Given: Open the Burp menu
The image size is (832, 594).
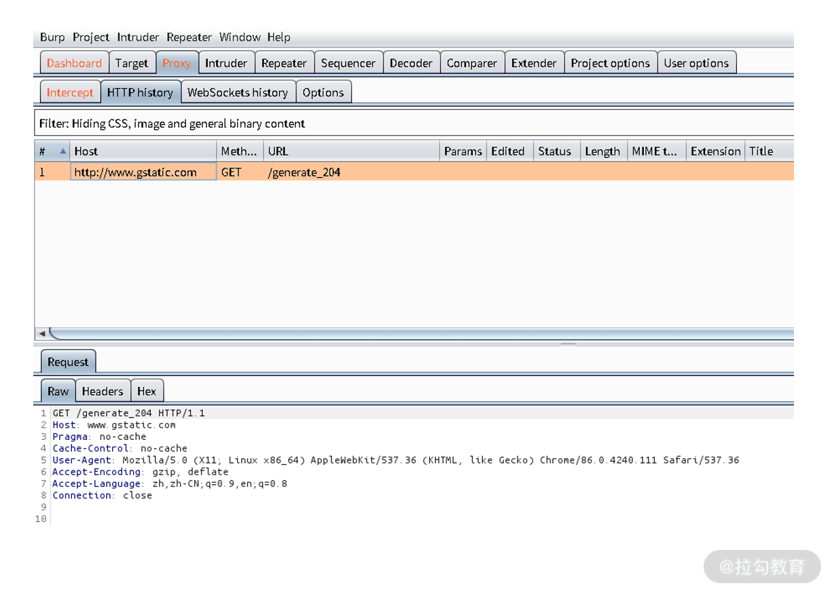Looking at the screenshot, I should click(x=52, y=37).
